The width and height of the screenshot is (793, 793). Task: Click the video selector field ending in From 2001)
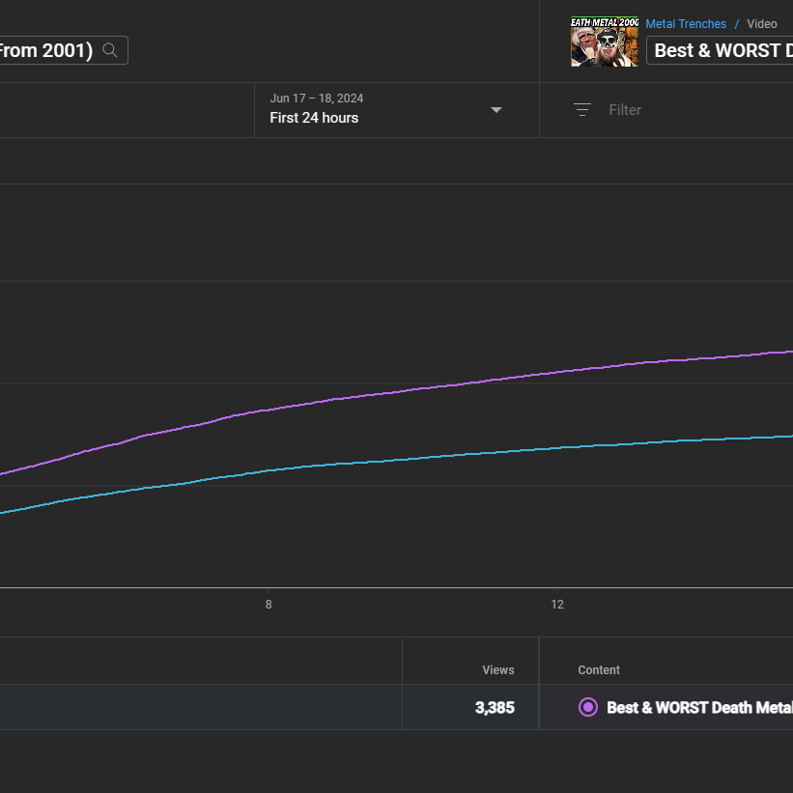64,50
